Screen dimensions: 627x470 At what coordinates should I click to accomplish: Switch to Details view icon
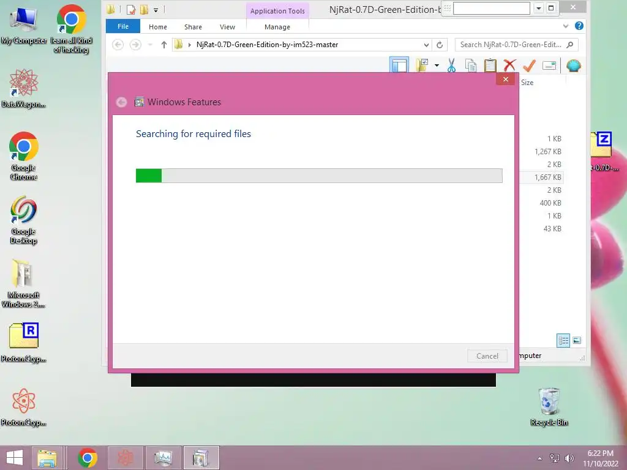(563, 340)
